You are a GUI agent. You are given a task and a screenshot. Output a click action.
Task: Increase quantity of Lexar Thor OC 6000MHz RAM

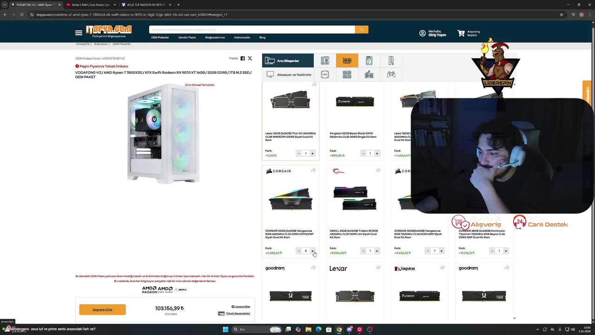(x=312, y=154)
